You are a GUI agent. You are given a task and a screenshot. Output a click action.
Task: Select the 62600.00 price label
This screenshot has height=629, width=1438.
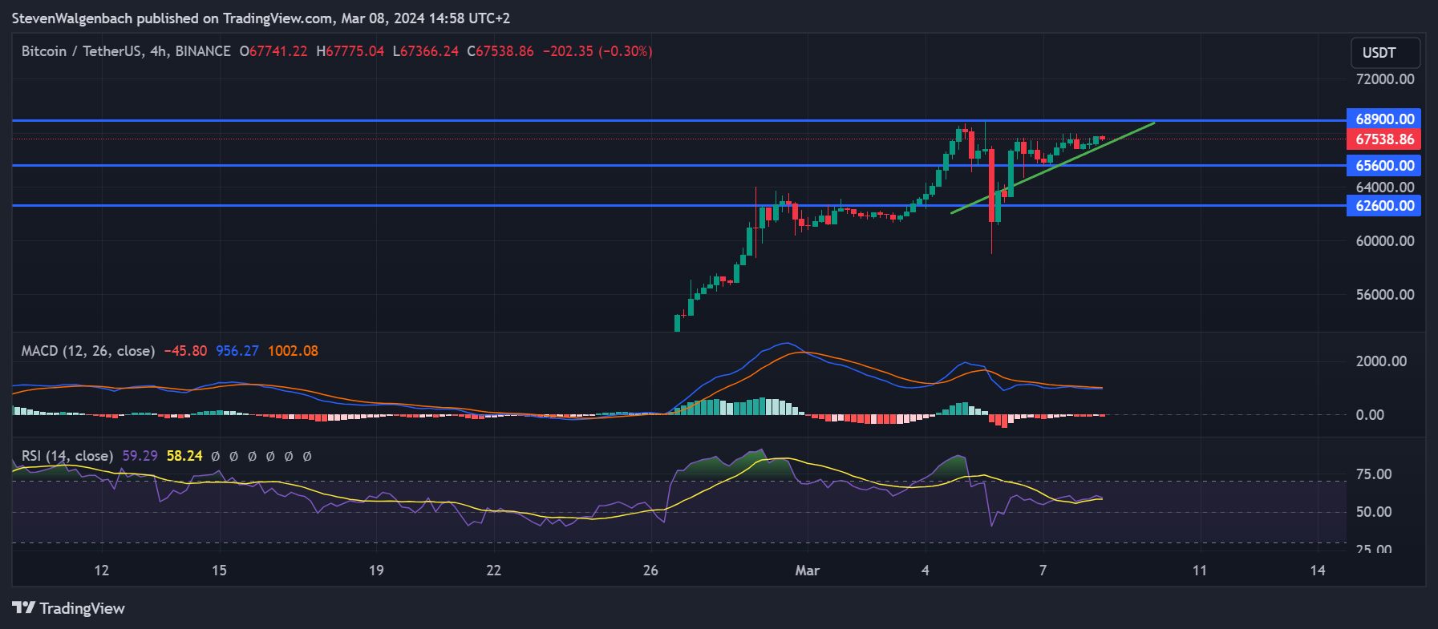pyautogui.click(x=1384, y=206)
